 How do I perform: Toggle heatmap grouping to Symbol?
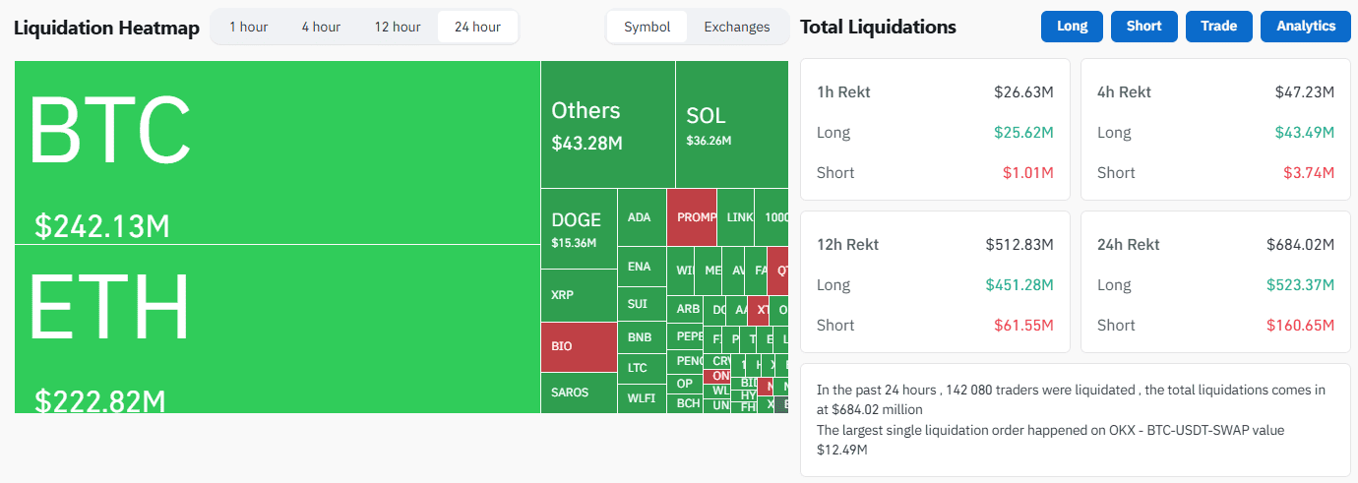coord(648,27)
